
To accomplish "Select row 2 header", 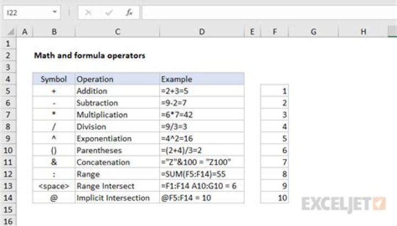I will point(8,56).
